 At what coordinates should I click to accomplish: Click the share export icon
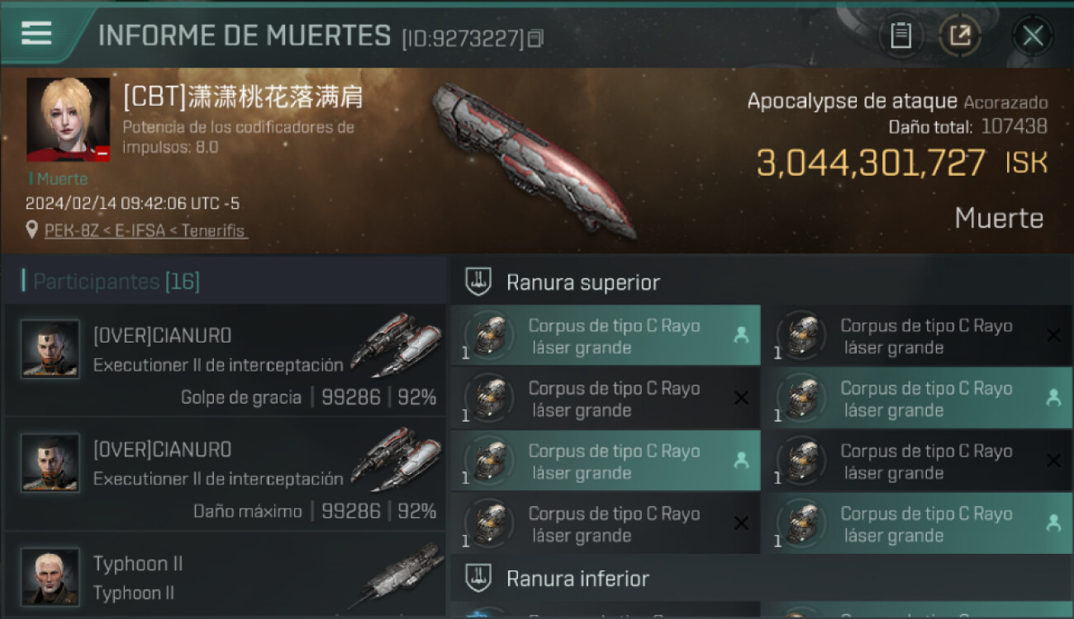tap(960, 35)
